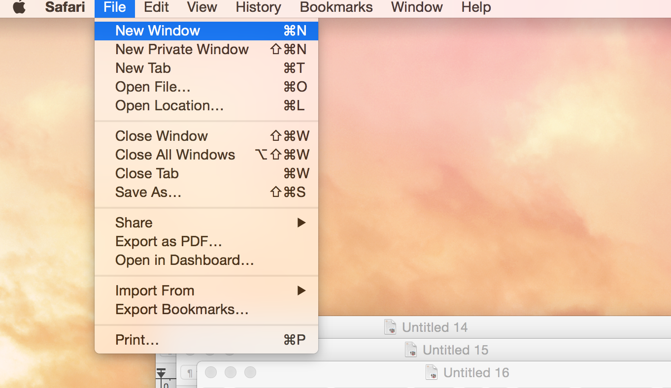
Task: Open the Edit menu
Action: [156, 7]
